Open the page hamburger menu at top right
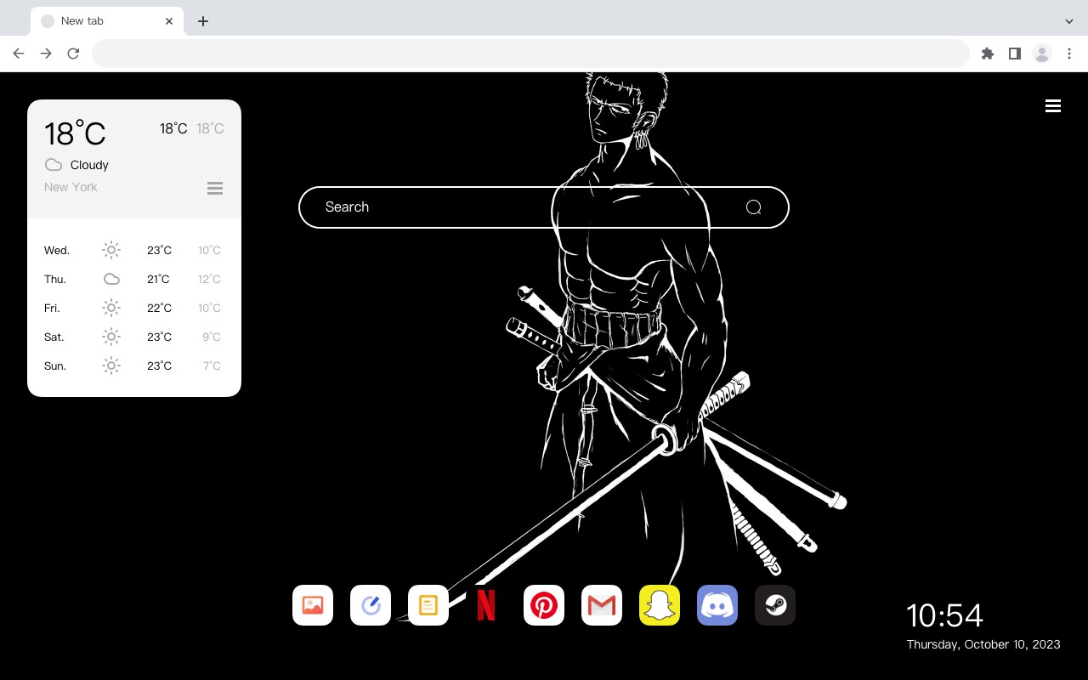The width and height of the screenshot is (1088, 680). [1053, 106]
